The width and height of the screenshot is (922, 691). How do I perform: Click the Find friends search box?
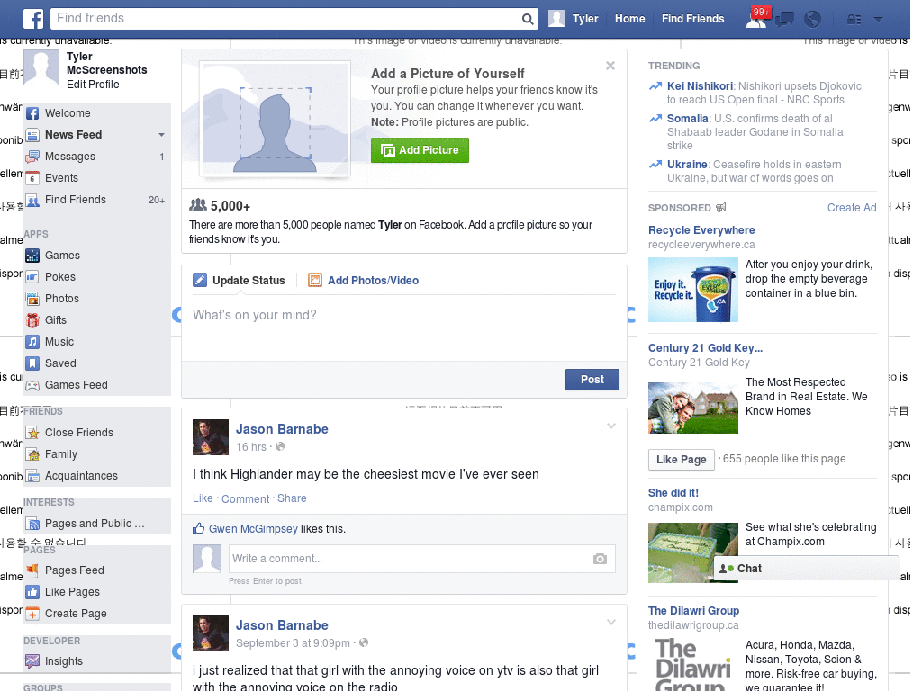point(286,19)
